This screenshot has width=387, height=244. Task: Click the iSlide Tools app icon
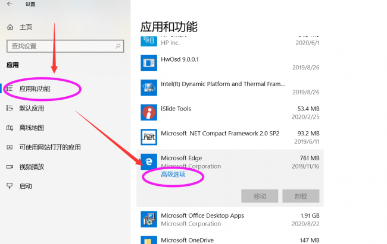149,112
